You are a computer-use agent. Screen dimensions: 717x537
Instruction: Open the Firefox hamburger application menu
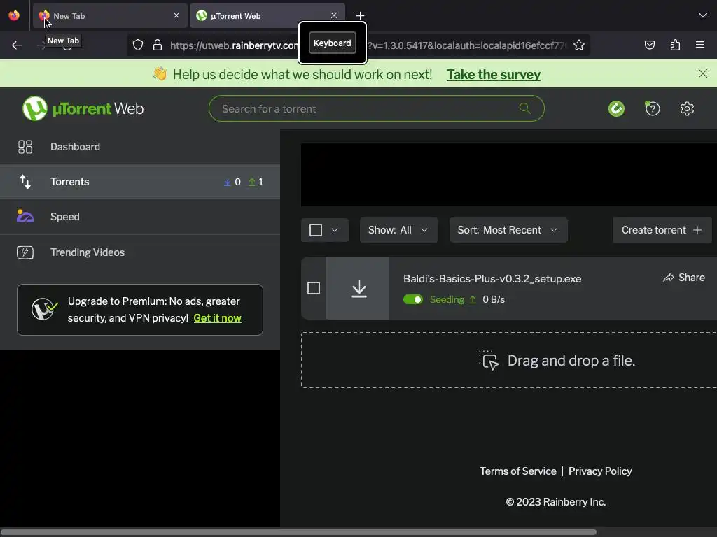pos(700,45)
